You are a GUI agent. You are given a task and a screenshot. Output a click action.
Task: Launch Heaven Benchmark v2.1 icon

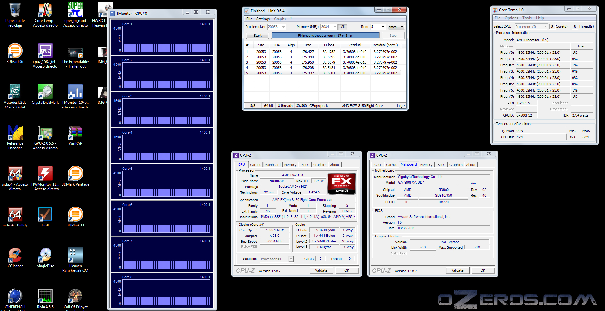click(76, 260)
